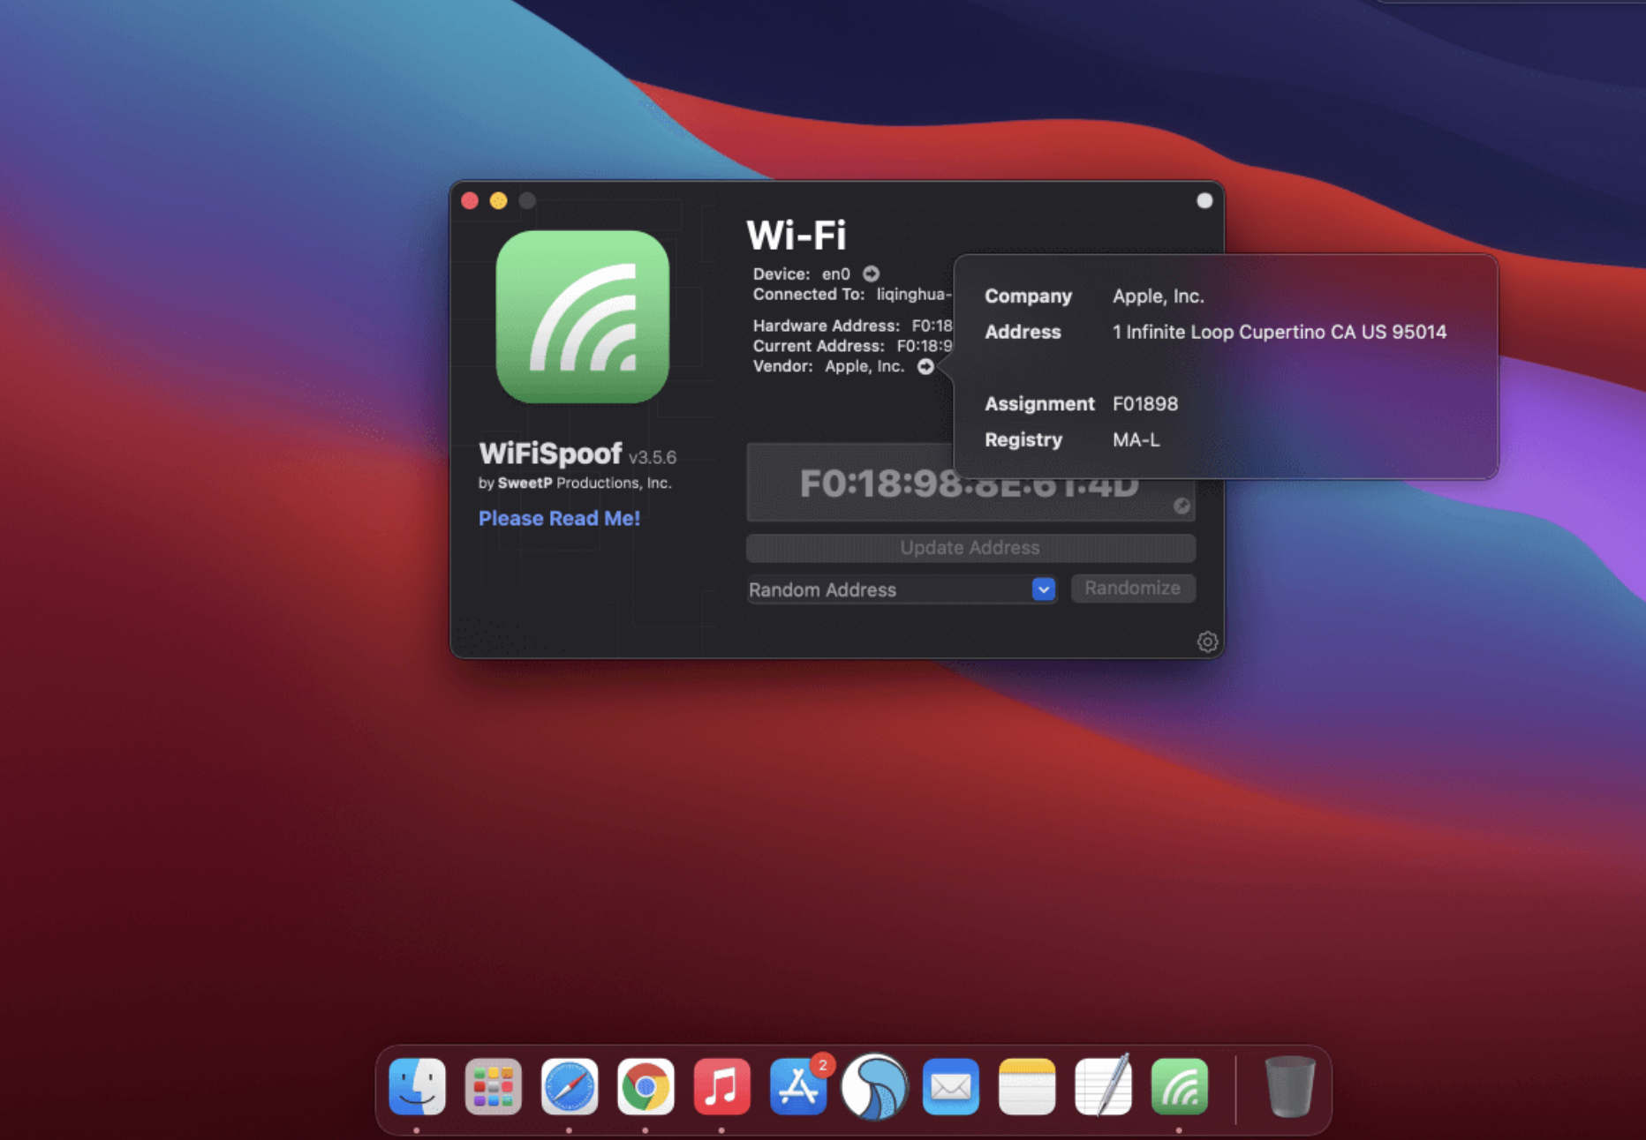Image resolution: width=1646 pixels, height=1140 pixels.
Task: Click the edit icon in the MAC address field
Action: 1182,506
